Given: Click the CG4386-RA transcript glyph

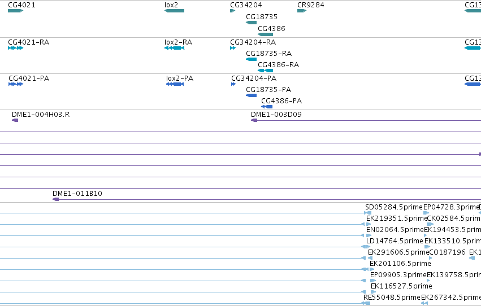Looking at the screenshot, I should click(265, 71).
